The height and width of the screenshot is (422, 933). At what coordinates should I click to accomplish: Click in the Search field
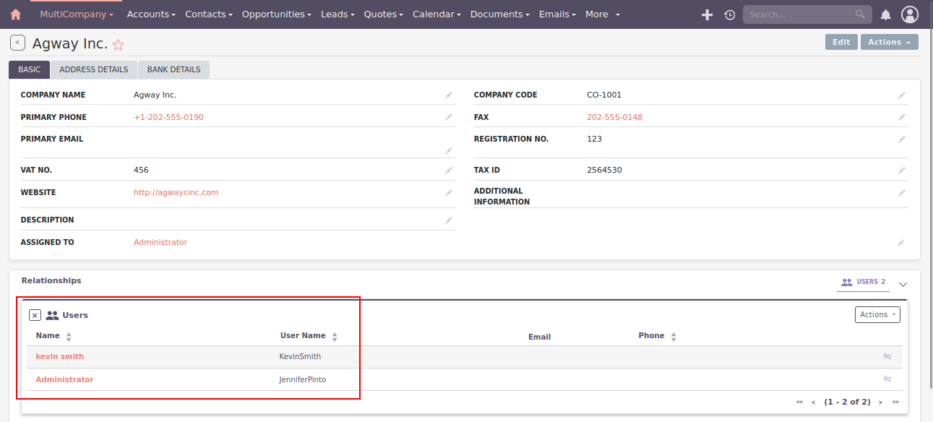click(x=799, y=14)
